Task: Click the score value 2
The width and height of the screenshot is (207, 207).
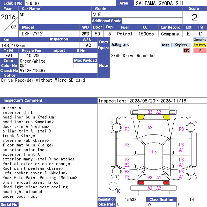Action: [195, 17]
